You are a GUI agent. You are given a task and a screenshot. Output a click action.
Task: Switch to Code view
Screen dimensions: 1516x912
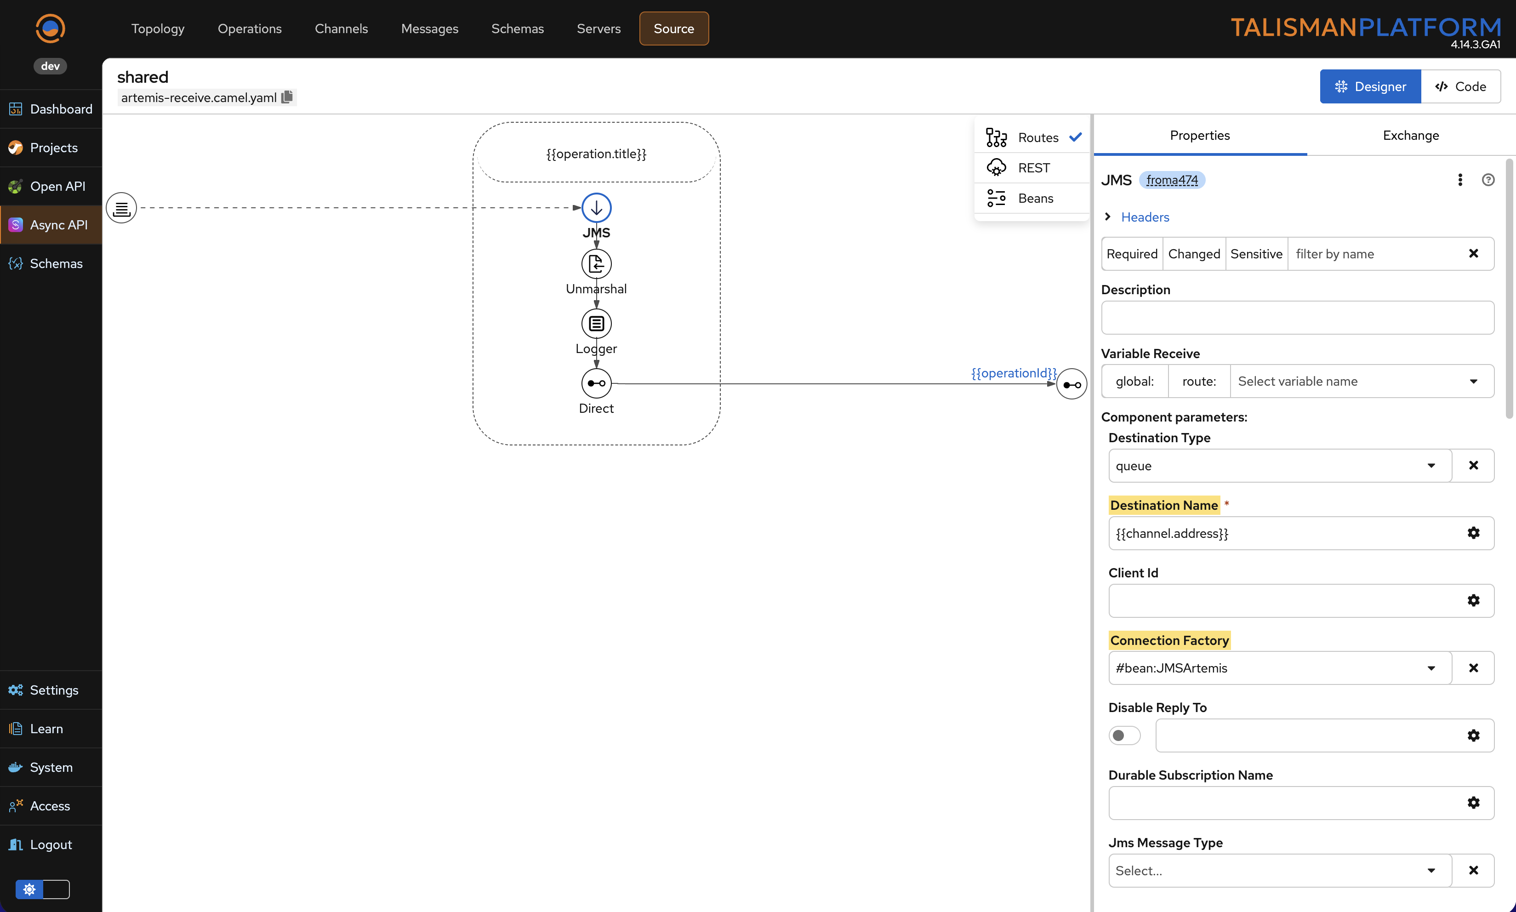tap(1460, 87)
